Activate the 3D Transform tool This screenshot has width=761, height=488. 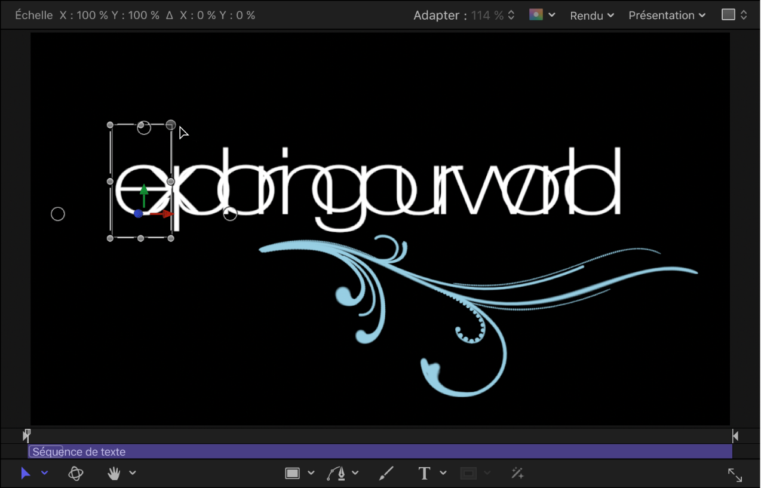tap(76, 474)
